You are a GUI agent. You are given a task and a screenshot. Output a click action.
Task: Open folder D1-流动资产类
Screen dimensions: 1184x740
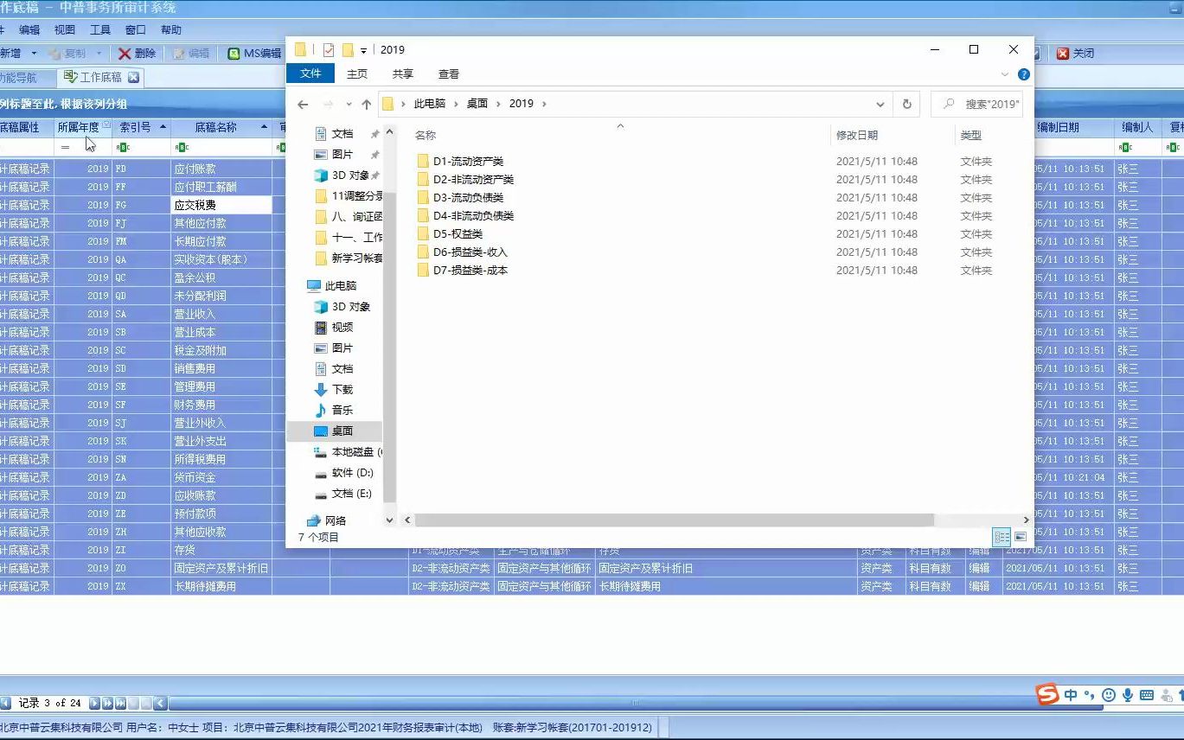pos(468,162)
